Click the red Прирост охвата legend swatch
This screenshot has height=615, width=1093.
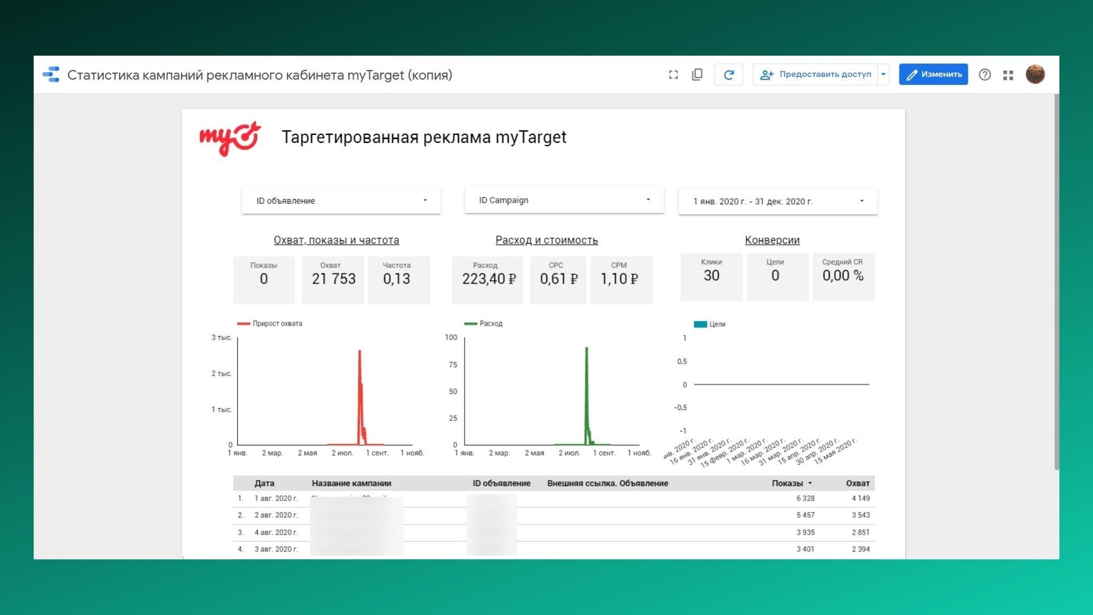[x=244, y=324]
